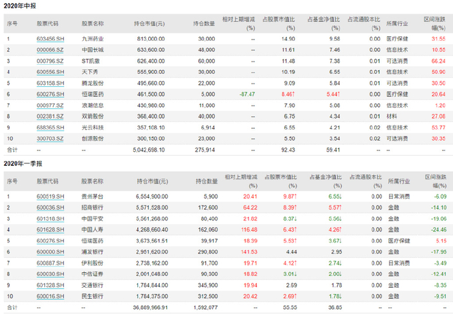Select stock name 腾龙股份
453x315 pixels.
[x=93, y=83]
